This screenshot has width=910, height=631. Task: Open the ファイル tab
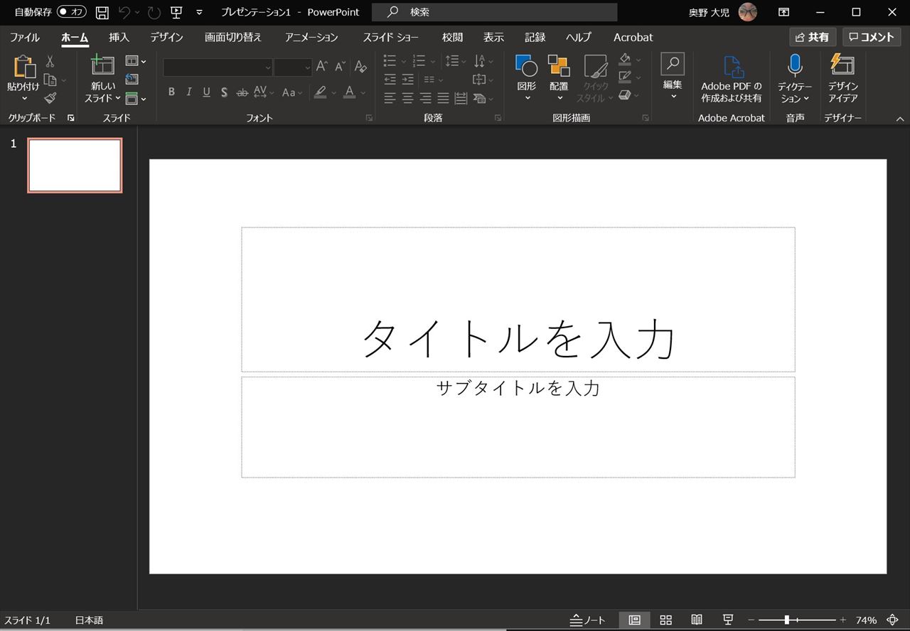(x=25, y=38)
